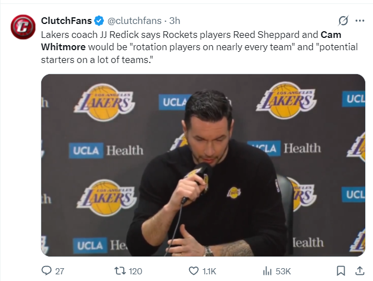Click the blue verified badge
373x281 pixels.
pos(99,21)
